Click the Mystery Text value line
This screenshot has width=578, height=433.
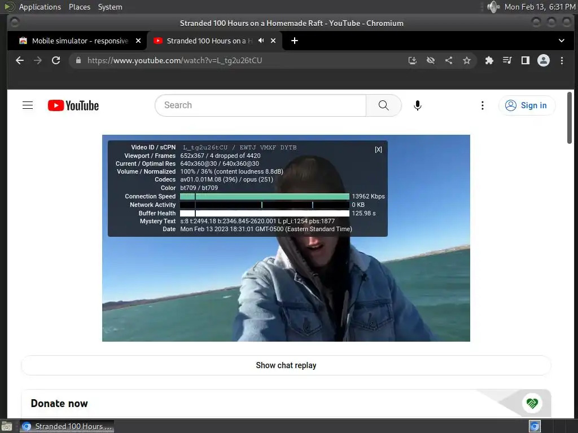tap(257, 221)
